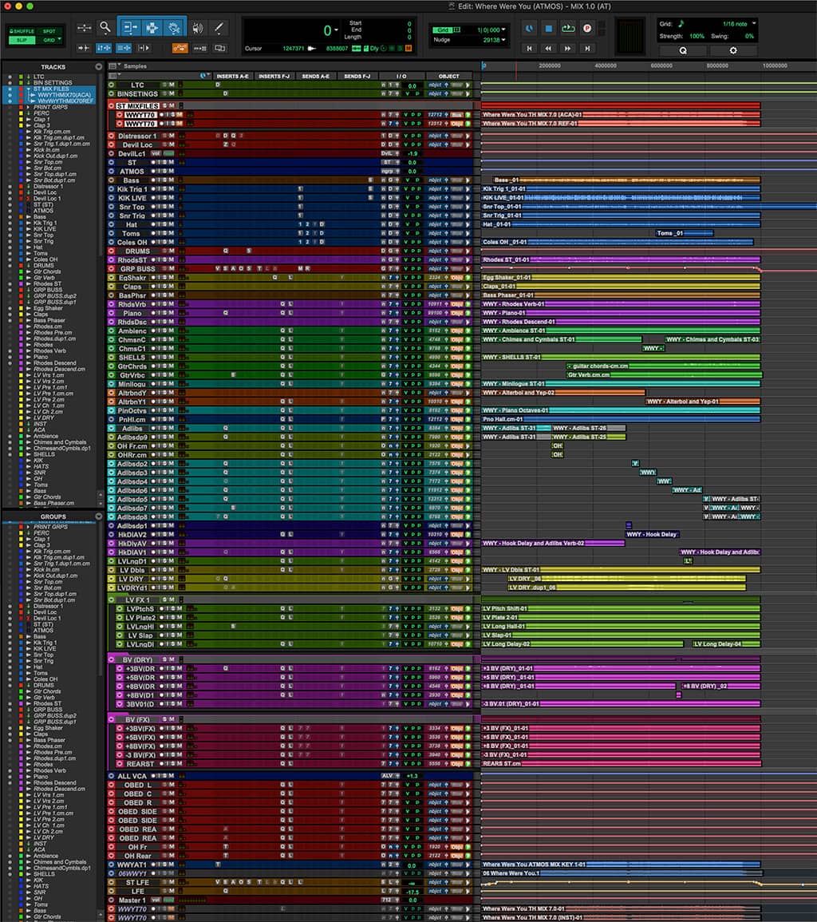Select the Pencil tool

point(219,28)
